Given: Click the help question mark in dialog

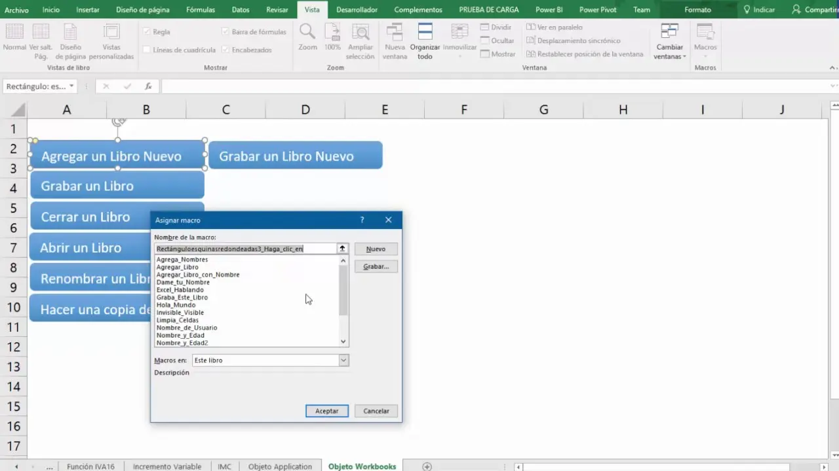Looking at the screenshot, I should click(362, 220).
